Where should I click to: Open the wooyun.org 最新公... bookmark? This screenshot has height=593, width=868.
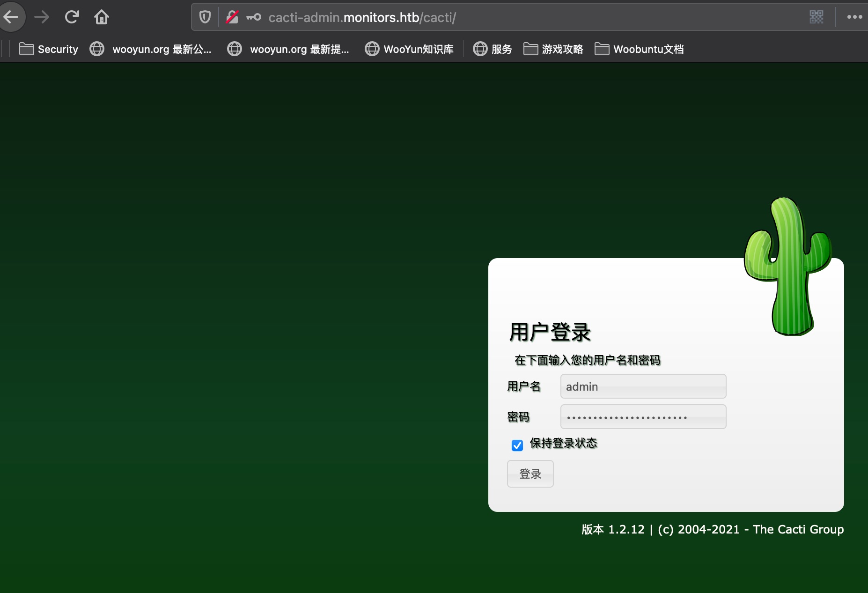tap(151, 49)
